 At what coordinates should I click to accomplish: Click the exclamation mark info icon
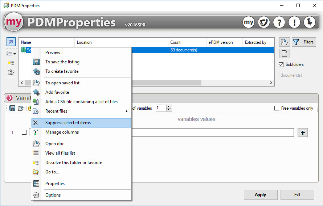click(x=294, y=22)
